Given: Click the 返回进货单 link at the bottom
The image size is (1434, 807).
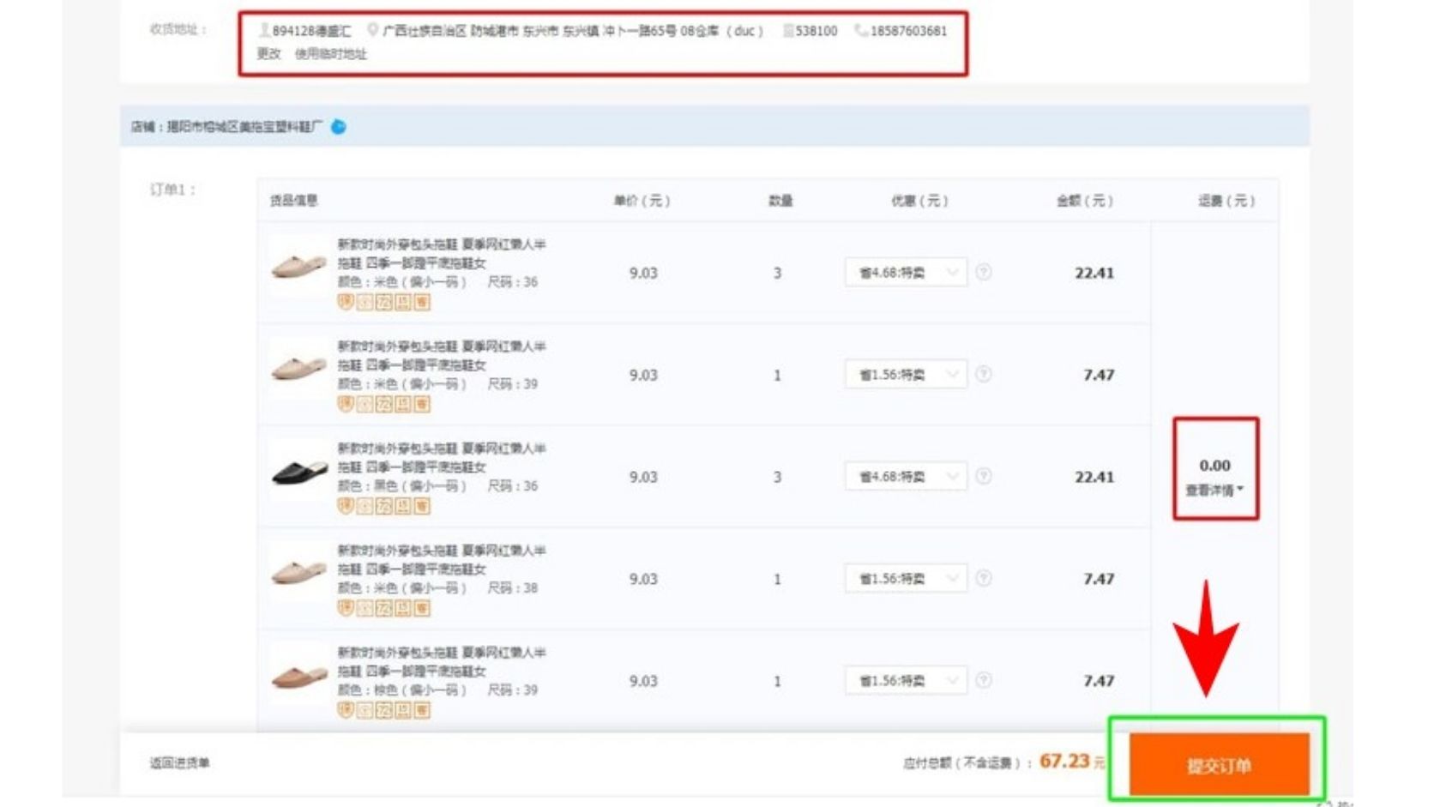Looking at the screenshot, I should click(180, 762).
